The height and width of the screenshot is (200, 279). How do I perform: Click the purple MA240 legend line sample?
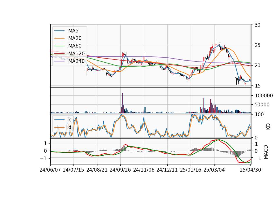click(59, 61)
